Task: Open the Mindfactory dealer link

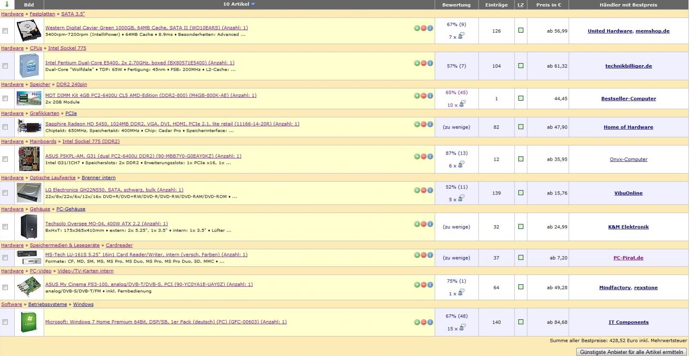Action: click(615, 287)
